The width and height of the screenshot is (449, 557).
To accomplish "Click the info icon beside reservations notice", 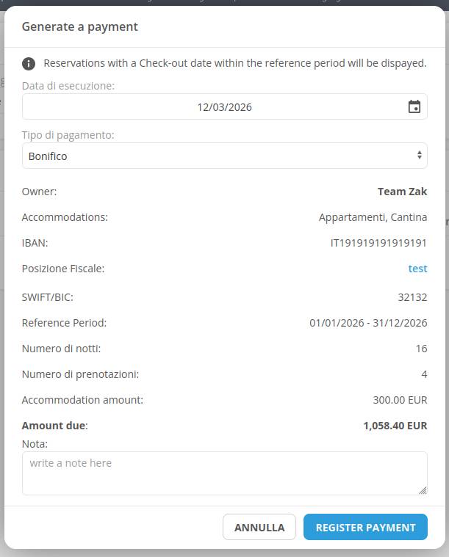I will [29, 64].
